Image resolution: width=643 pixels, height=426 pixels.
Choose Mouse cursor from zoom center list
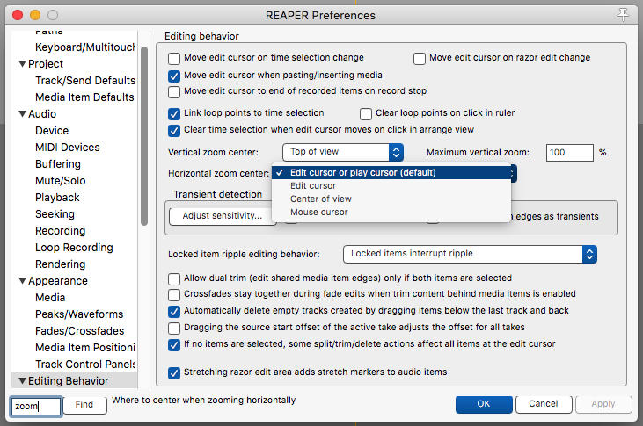point(319,212)
